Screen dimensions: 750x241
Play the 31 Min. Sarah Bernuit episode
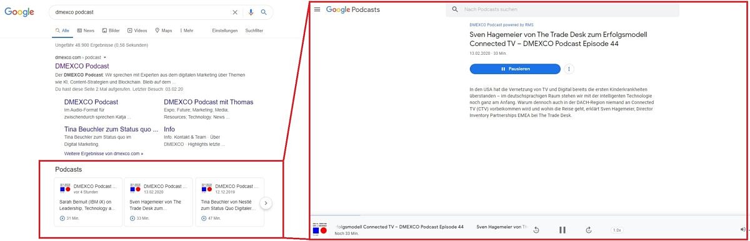point(62,219)
